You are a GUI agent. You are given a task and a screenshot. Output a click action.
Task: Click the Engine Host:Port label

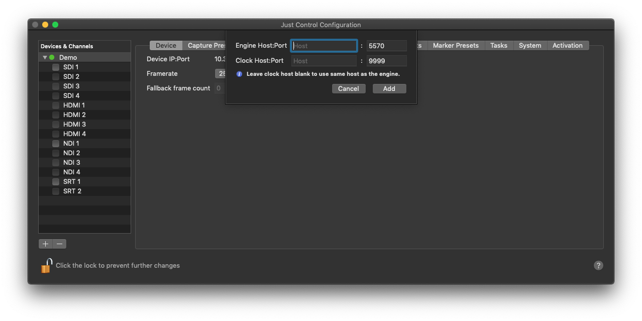point(261,45)
